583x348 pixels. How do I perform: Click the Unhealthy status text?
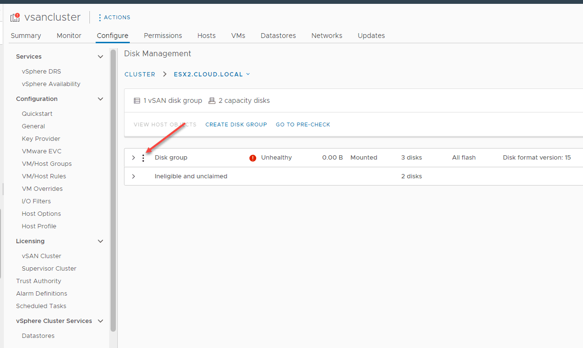276,158
